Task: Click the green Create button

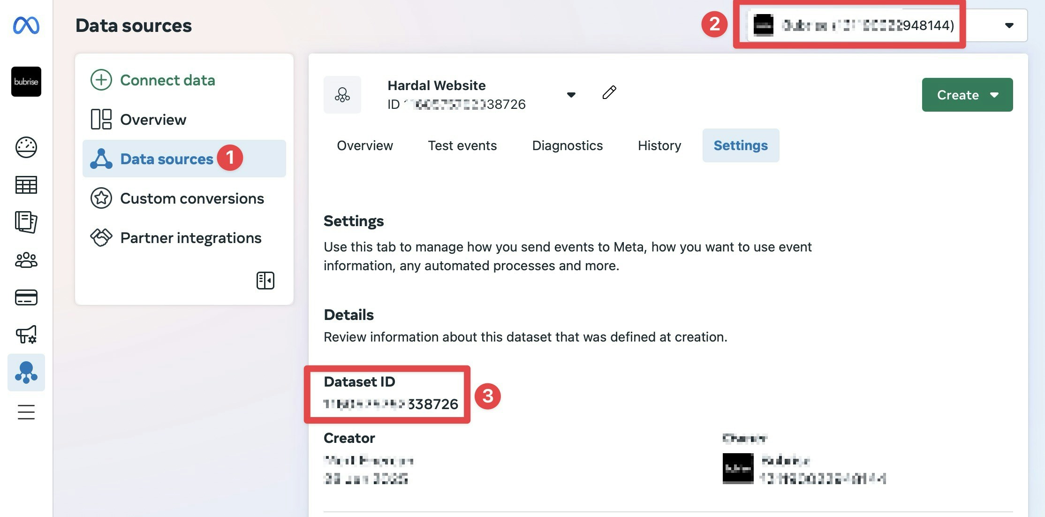Action: tap(958, 95)
